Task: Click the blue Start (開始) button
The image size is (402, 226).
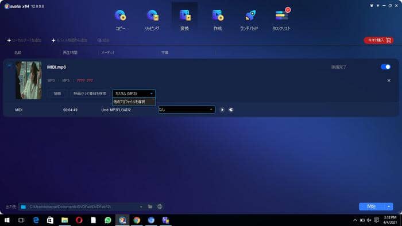Action: 372,206
